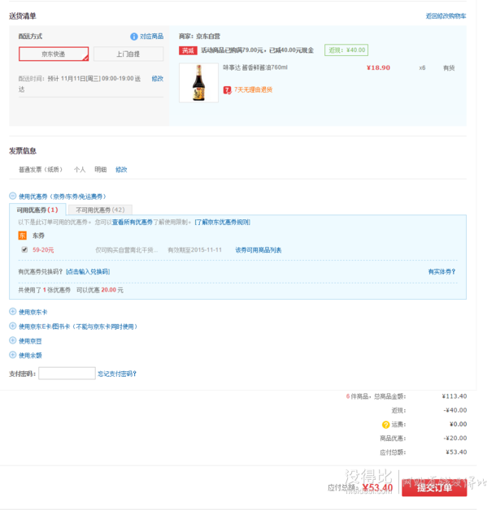Click the 味事达 酱香鲜酱油760ml product name

click(255, 67)
